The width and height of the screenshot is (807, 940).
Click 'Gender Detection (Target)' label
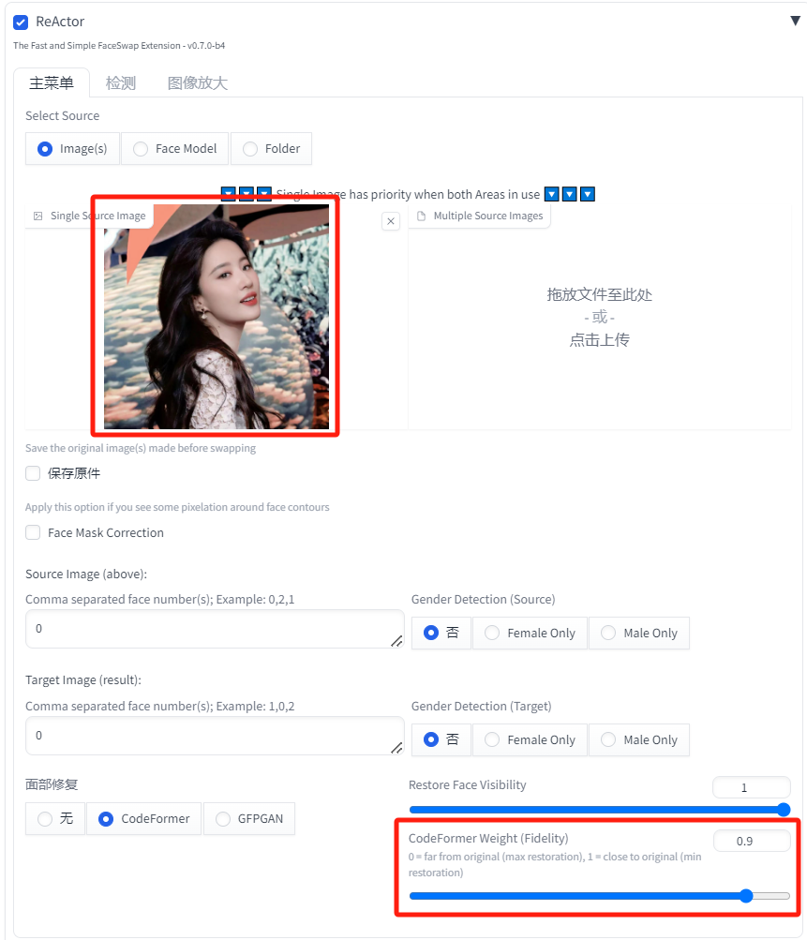[482, 707]
